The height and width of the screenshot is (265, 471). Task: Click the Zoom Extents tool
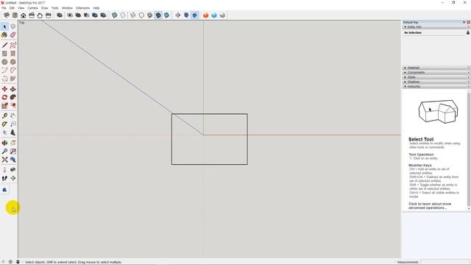(4, 160)
